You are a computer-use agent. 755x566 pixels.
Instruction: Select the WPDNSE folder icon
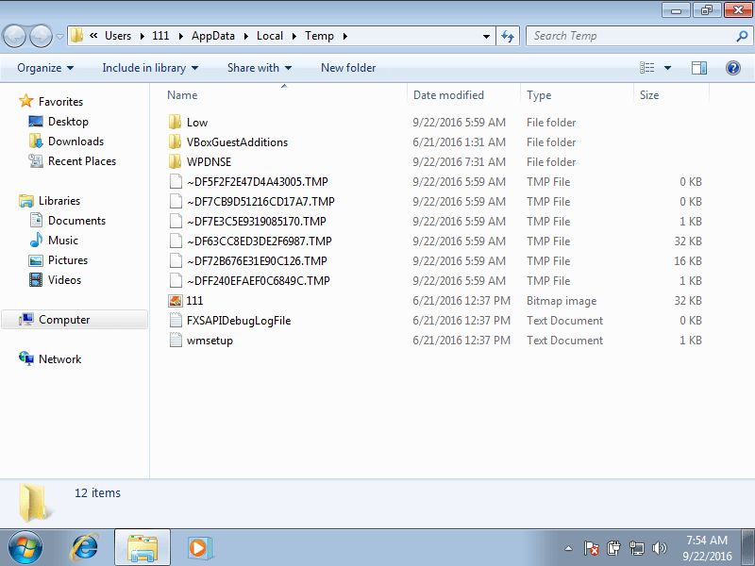(x=176, y=161)
